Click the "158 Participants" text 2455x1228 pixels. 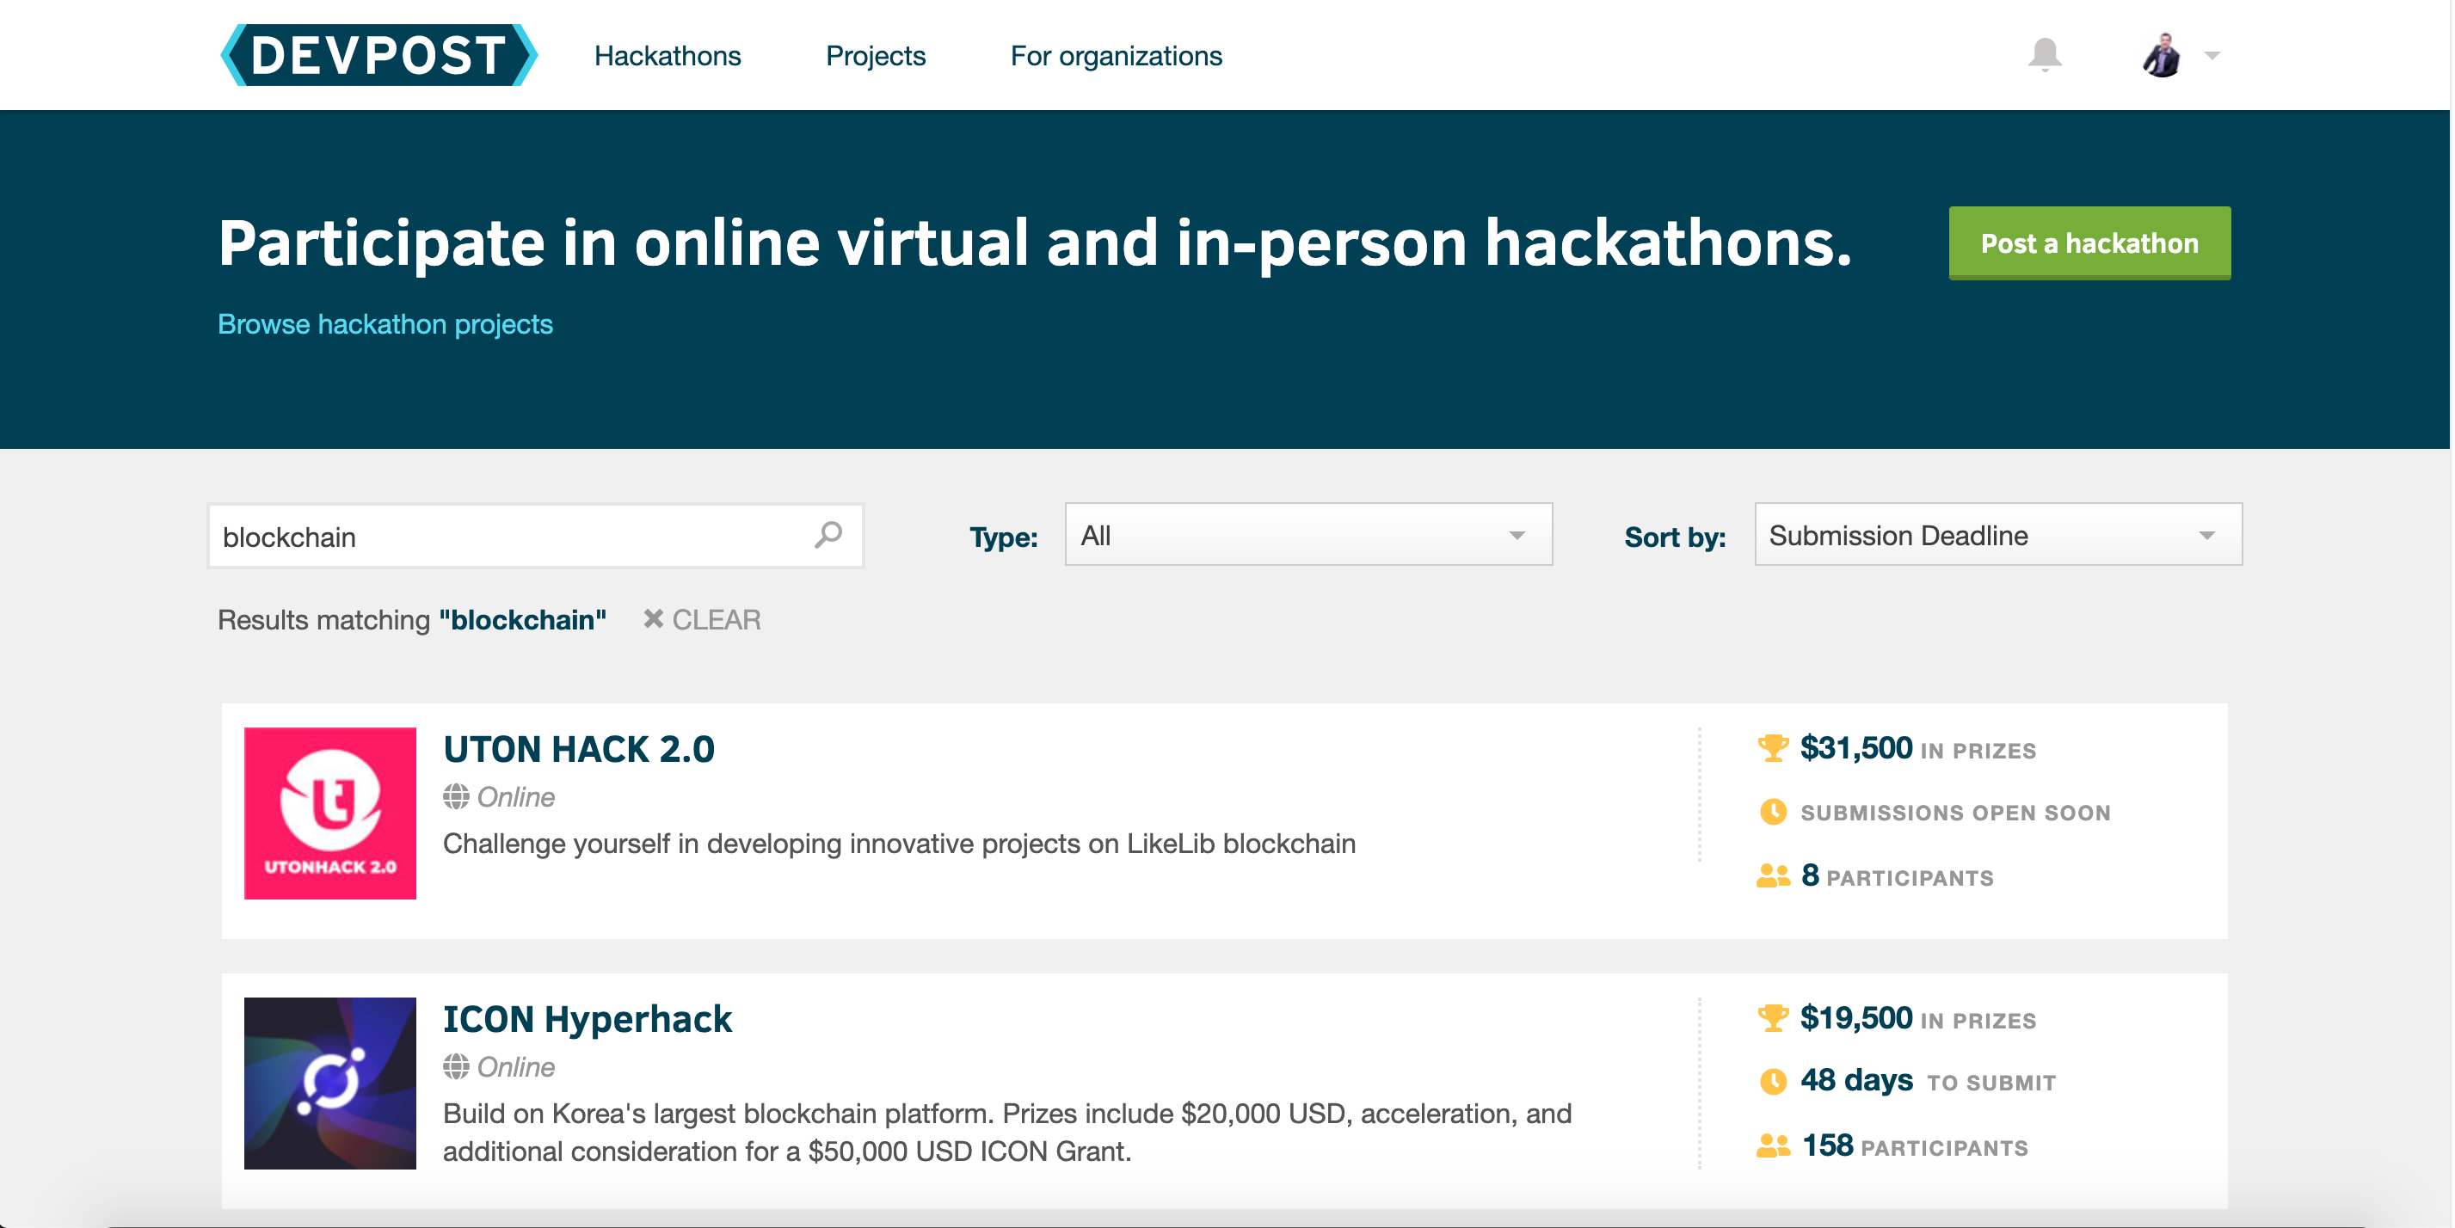click(1915, 1145)
